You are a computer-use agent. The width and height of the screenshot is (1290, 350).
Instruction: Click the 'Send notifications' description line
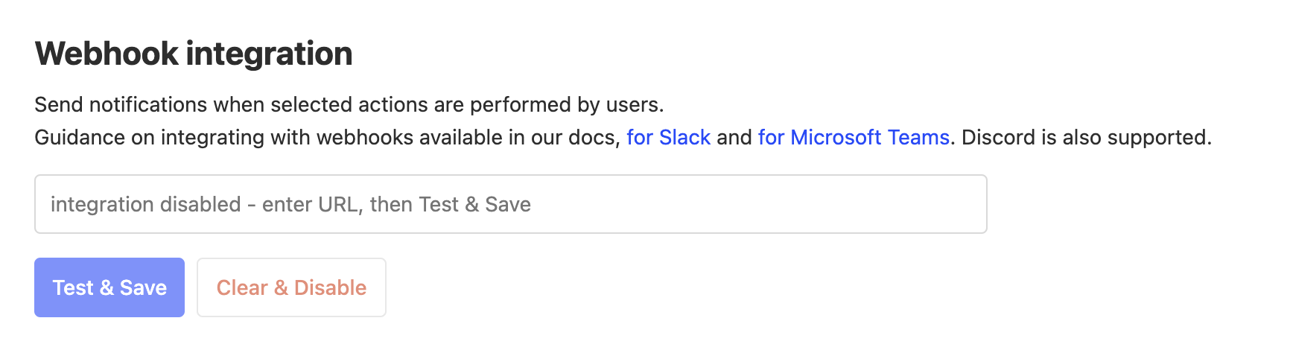coord(349,104)
